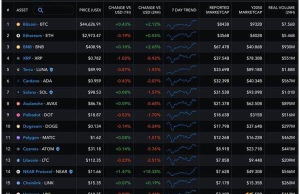
Task: Click the Ethereum logo icon
Action: [x=18, y=35]
